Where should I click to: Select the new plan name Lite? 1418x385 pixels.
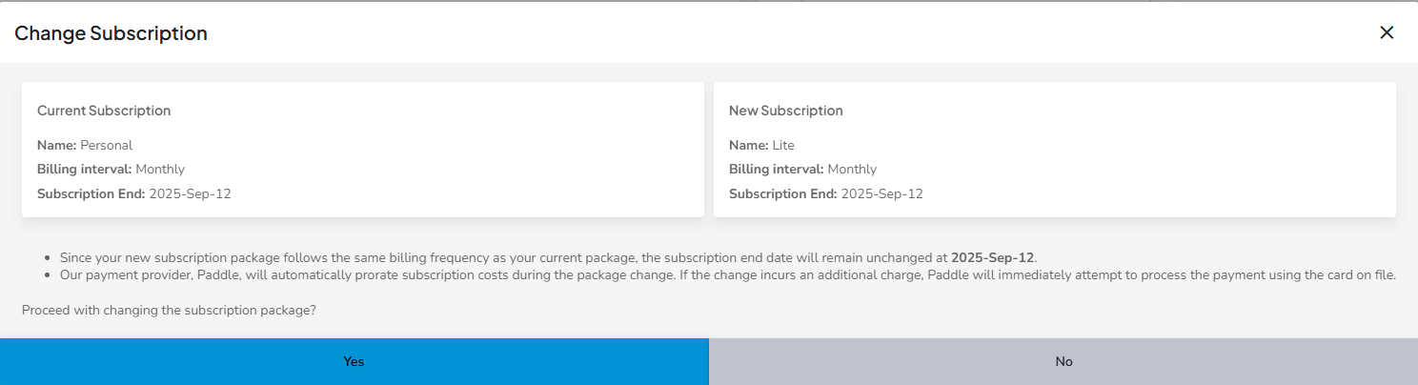point(783,146)
